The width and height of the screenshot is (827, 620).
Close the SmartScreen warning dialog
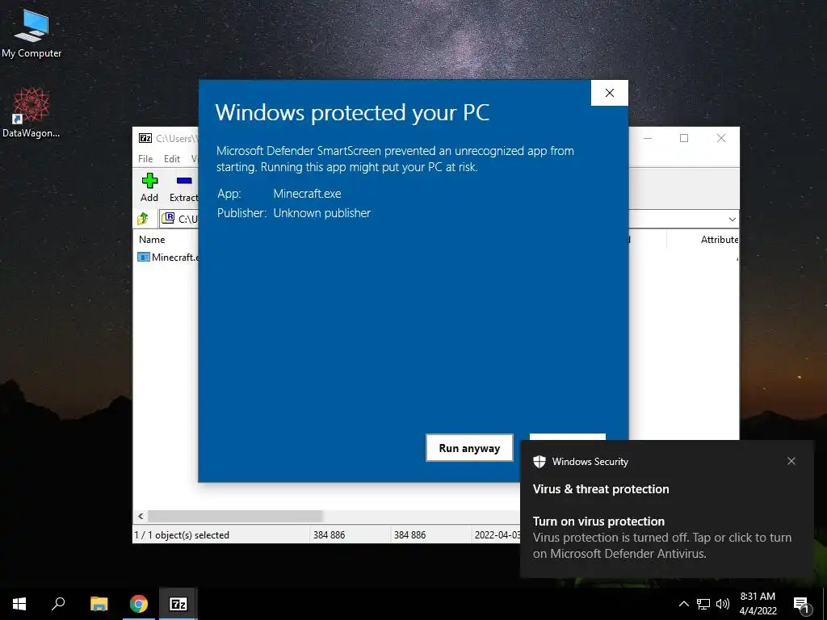coord(609,93)
